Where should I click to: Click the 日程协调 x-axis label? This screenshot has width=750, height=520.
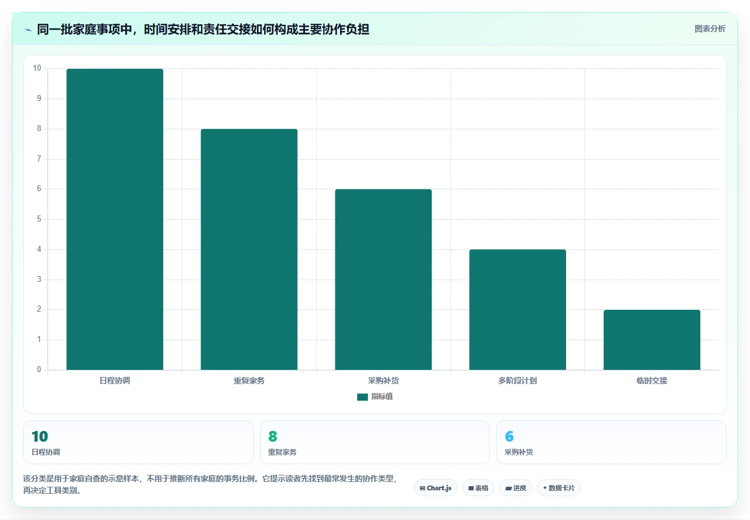click(115, 381)
